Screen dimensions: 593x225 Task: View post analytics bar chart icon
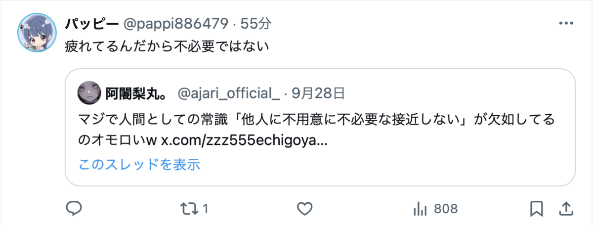click(x=420, y=208)
